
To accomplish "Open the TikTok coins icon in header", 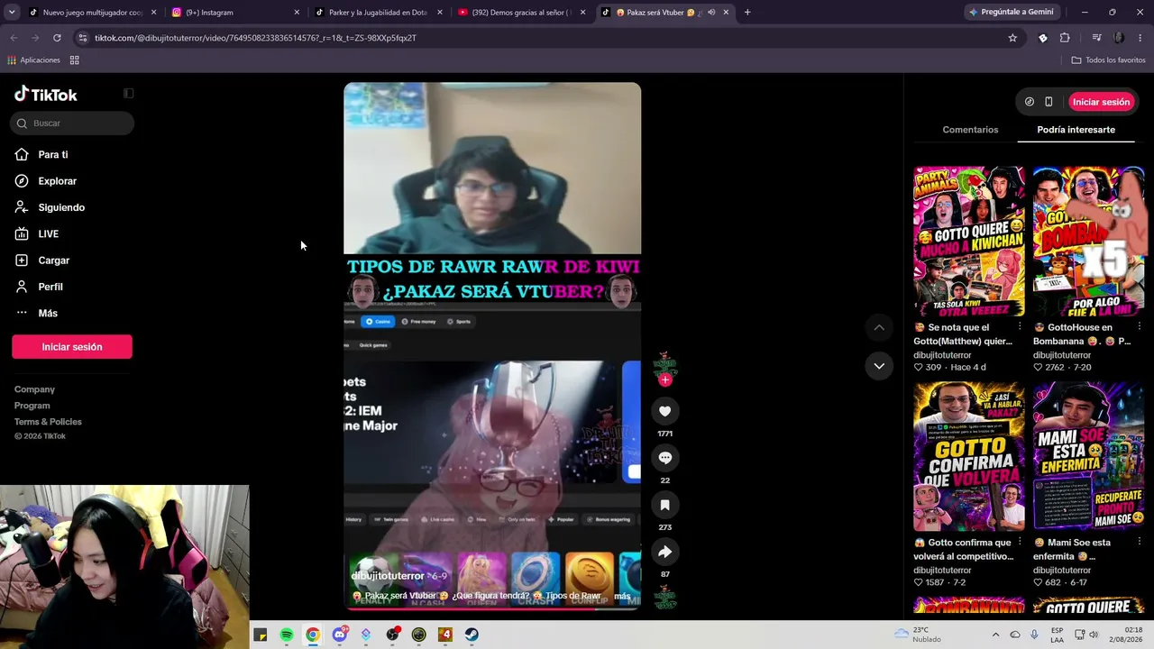I will pyautogui.click(x=1030, y=102).
